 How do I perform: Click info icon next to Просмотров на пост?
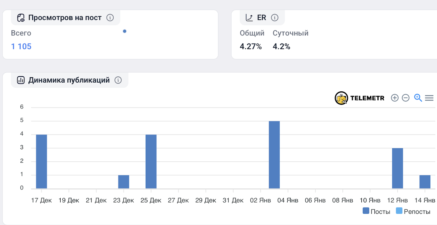110,18
